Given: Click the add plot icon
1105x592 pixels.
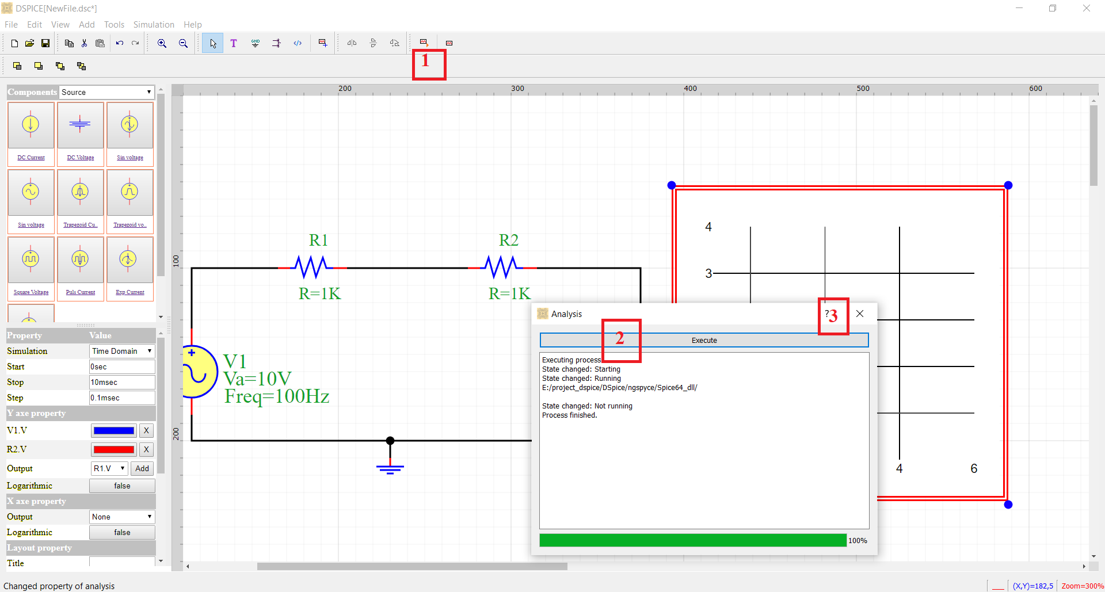Looking at the screenshot, I should click(x=323, y=43).
